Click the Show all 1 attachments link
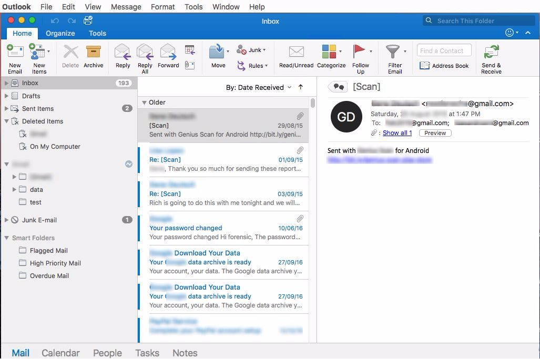 coord(397,133)
